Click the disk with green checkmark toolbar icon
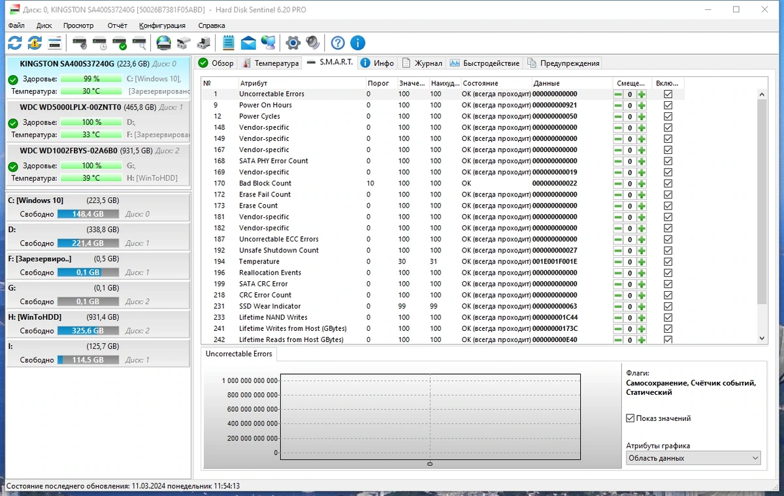 [x=120, y=43]
